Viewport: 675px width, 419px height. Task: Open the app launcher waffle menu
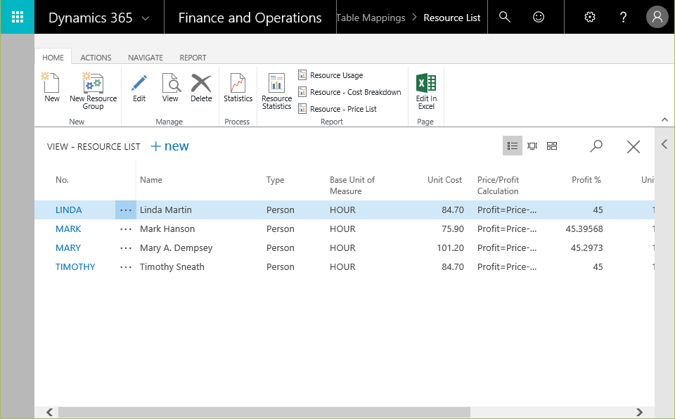click(17, 17)
